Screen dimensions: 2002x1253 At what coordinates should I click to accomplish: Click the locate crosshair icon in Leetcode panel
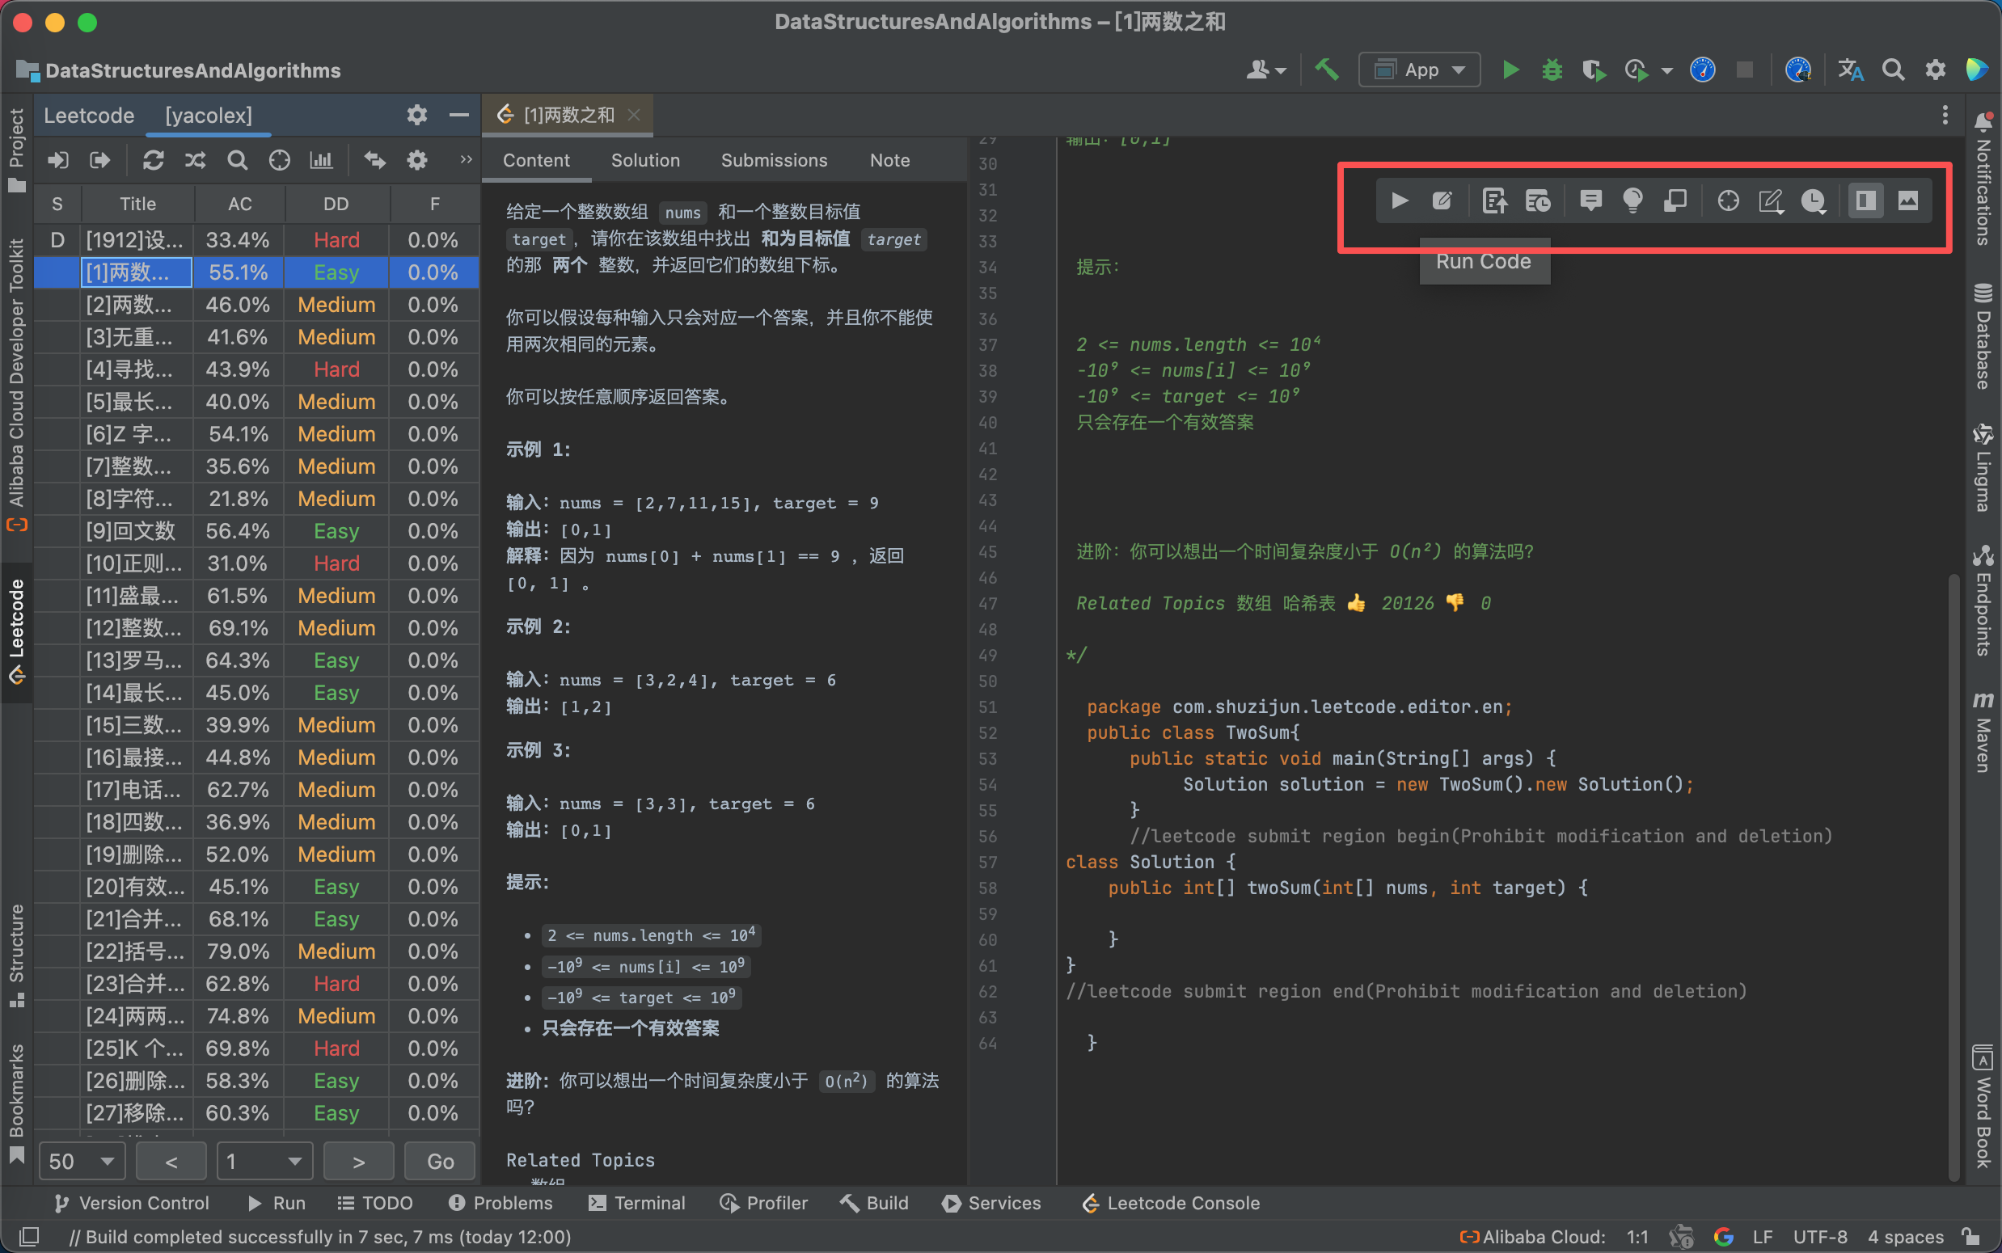(280, 160)
